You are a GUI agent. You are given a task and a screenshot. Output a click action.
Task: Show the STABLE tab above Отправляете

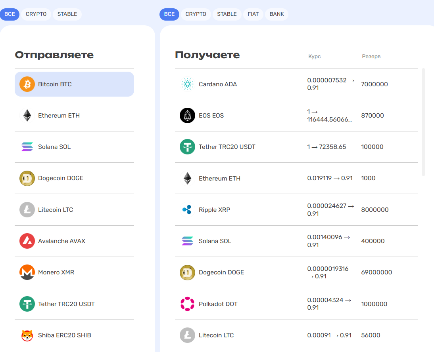67,14
